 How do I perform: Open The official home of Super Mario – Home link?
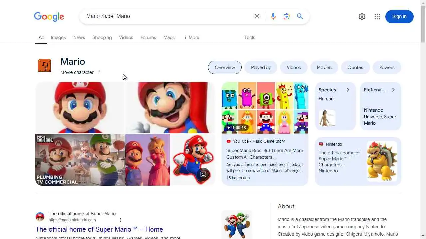coord(99,229)
